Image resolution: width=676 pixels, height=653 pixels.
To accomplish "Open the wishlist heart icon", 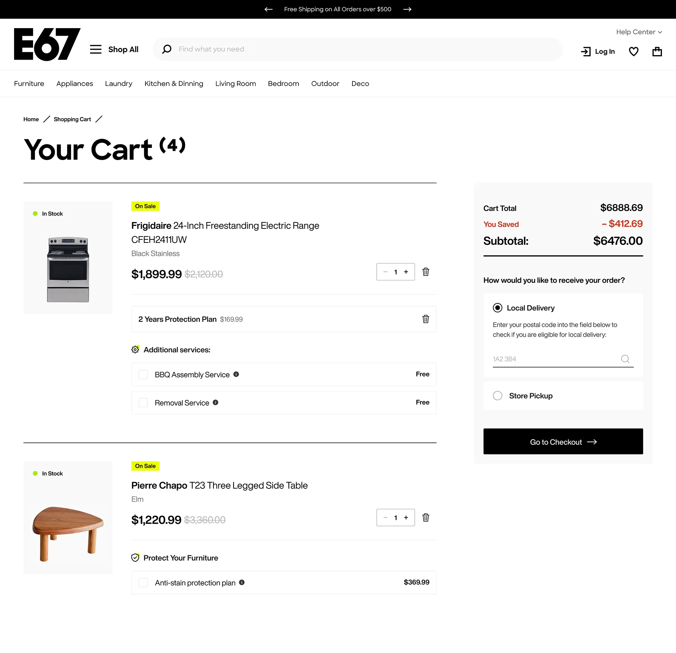I will [633, 51].
